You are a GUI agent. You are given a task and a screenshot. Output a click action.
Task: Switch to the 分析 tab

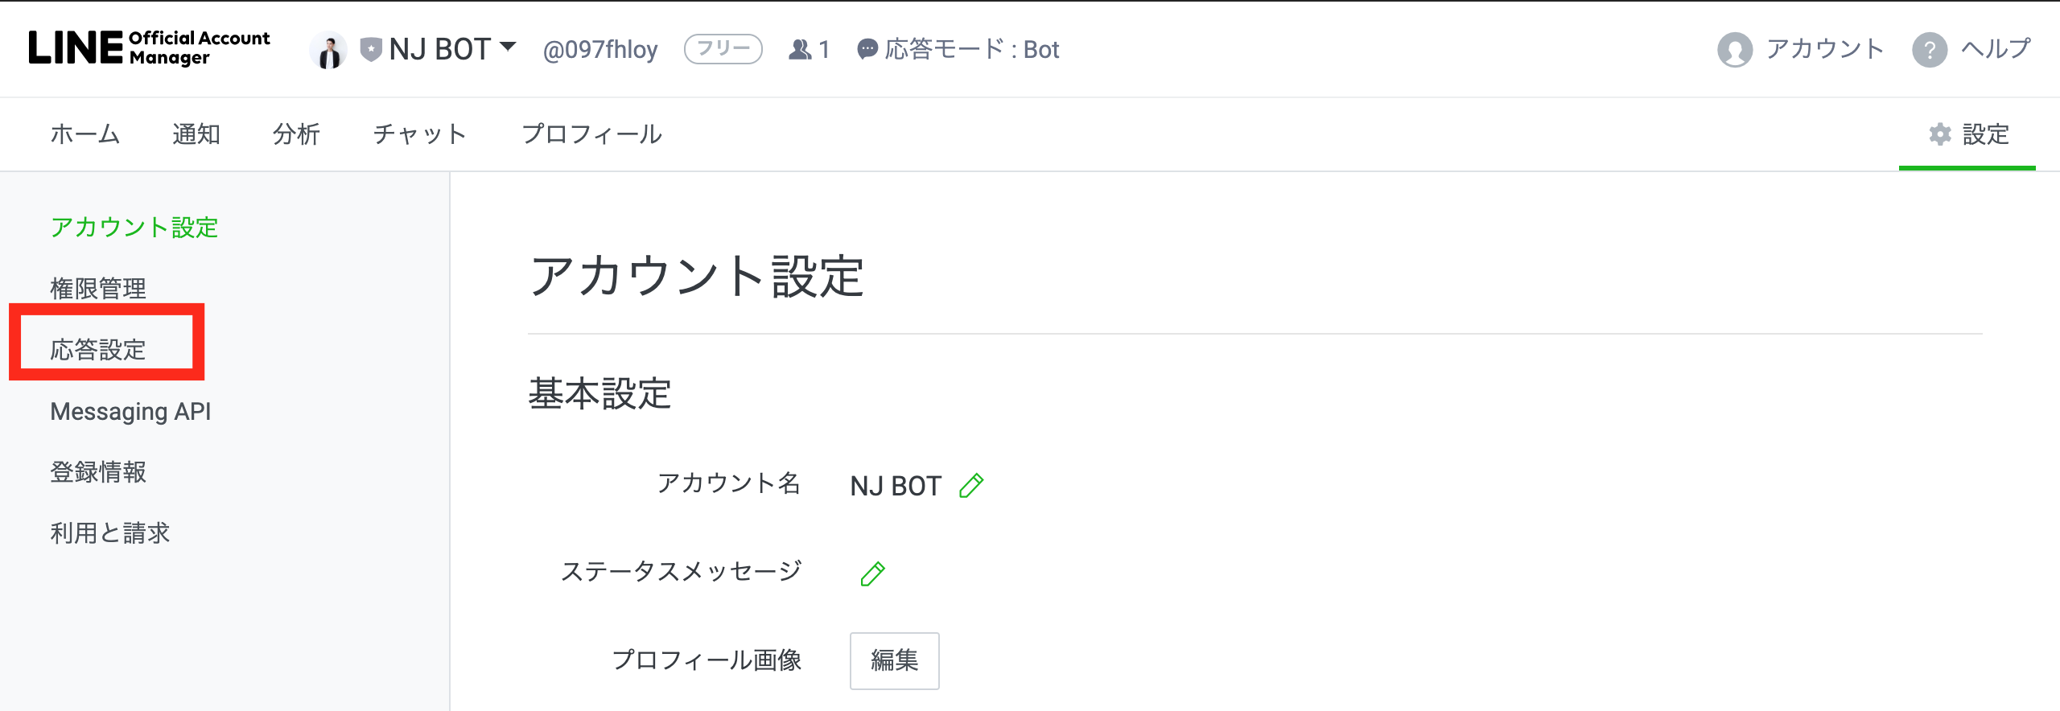click(x=296, y=134)
